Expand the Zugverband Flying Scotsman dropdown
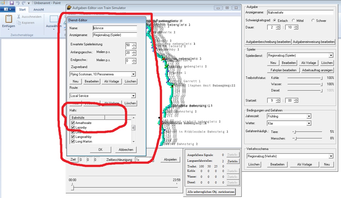Viewport: 341px width, 198px height. point(133,74)
